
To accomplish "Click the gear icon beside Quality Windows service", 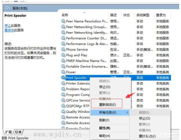I will tap(63, 112).
